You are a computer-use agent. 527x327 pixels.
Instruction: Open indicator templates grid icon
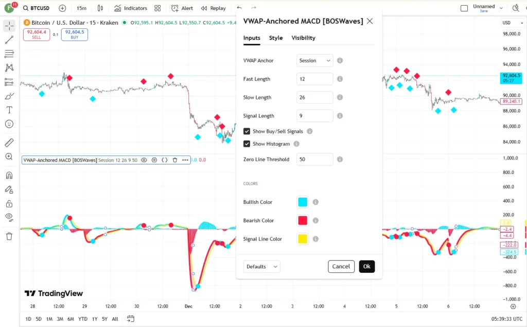(157, 8)
